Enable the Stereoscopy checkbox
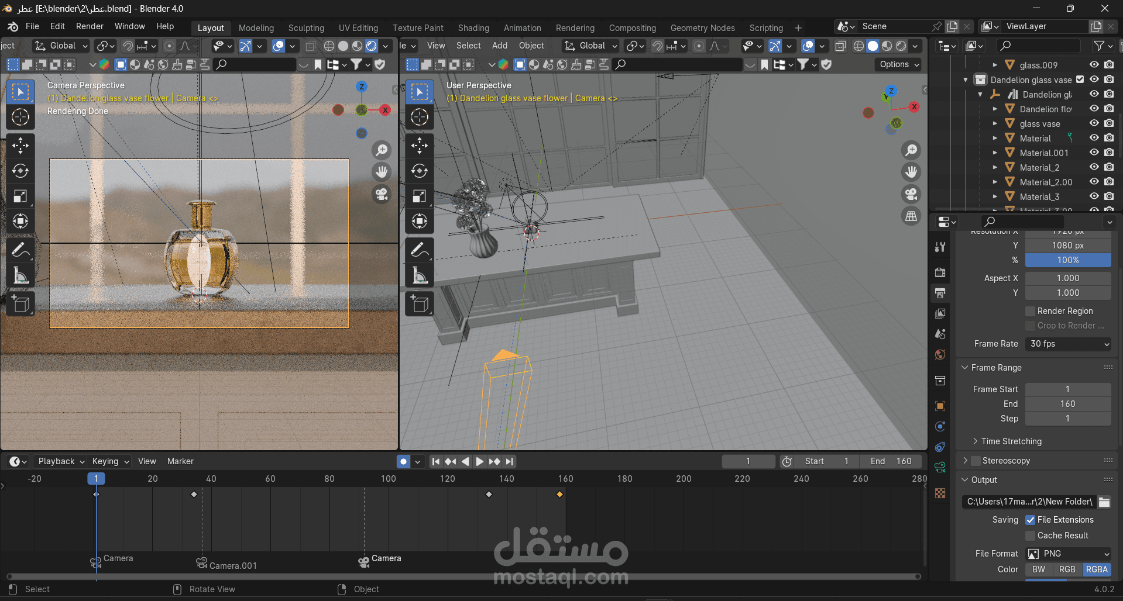This screenshot has height=601, width=1123. pos(976,461)
